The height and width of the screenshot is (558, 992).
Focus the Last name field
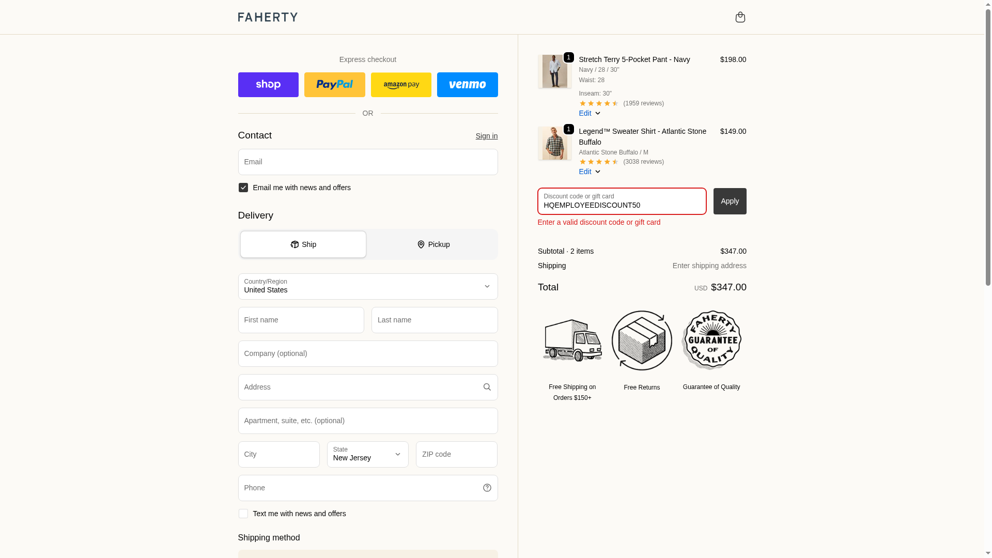[x=435, y=320]
